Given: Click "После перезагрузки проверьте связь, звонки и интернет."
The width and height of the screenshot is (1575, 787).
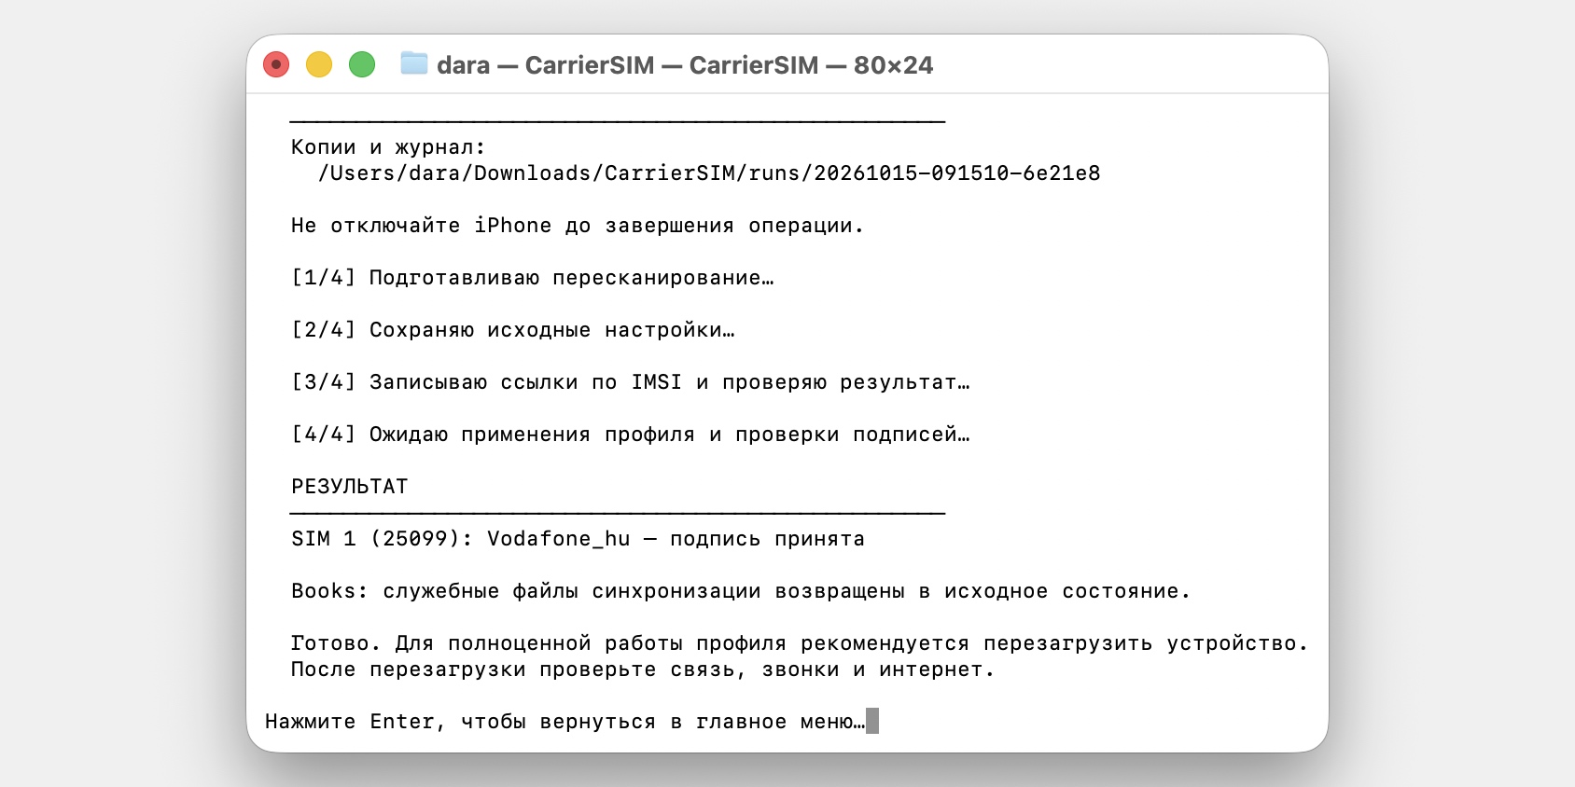Looking at the screenshot, I should click(x=643, y=670).
